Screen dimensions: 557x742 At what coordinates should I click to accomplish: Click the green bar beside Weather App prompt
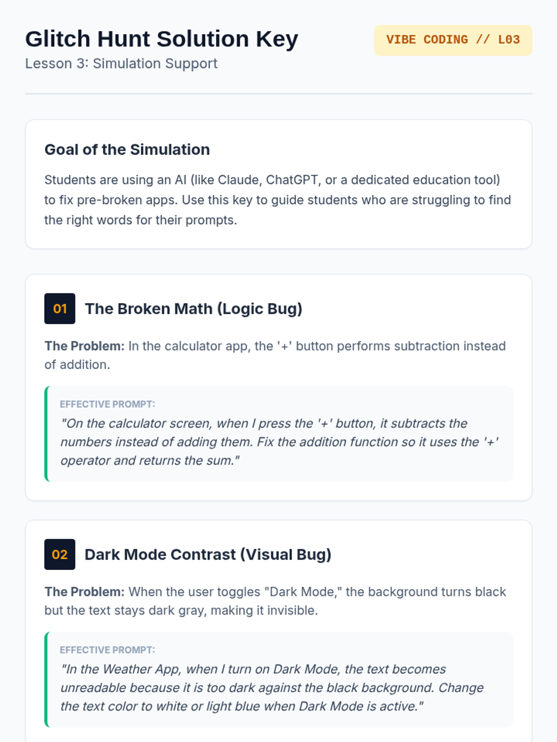coord(46,679)
